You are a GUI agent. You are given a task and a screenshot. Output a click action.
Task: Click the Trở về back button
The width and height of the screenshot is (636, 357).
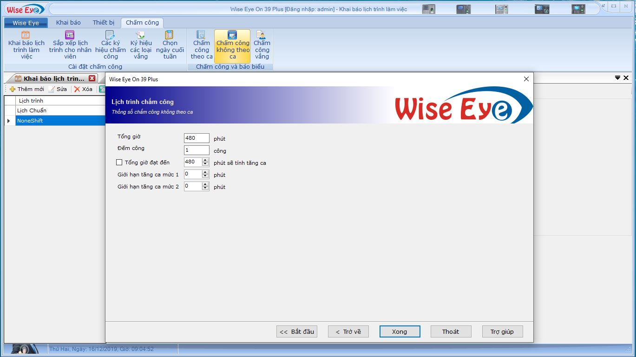348,331
